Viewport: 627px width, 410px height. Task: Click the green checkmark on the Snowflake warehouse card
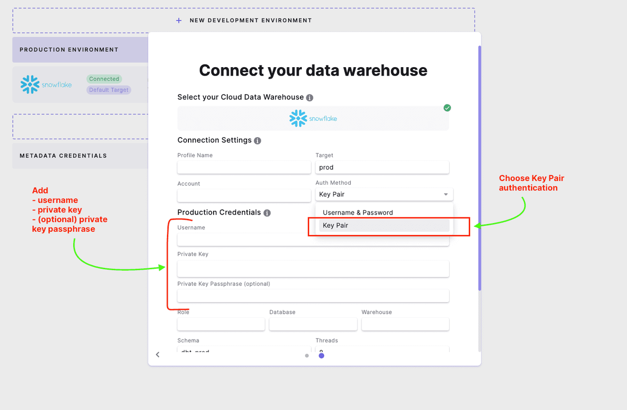tap(447, 108)
